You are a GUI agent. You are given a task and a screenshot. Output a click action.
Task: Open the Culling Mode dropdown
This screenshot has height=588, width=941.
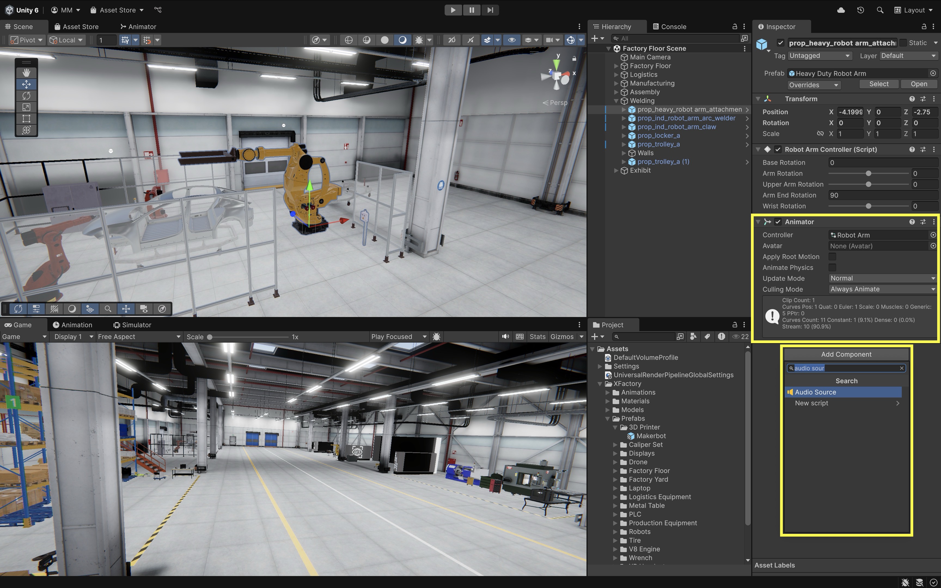coord(882,289)
